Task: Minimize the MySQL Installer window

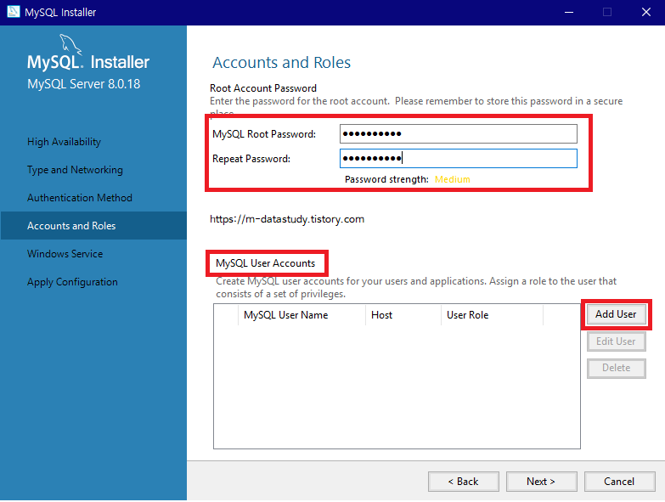Action: click(x=569, y=12)
